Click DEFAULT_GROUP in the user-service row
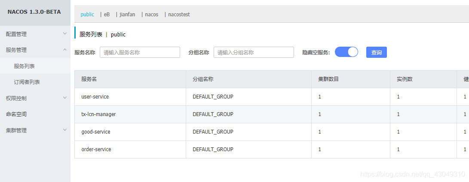 [x=213, y=96]
